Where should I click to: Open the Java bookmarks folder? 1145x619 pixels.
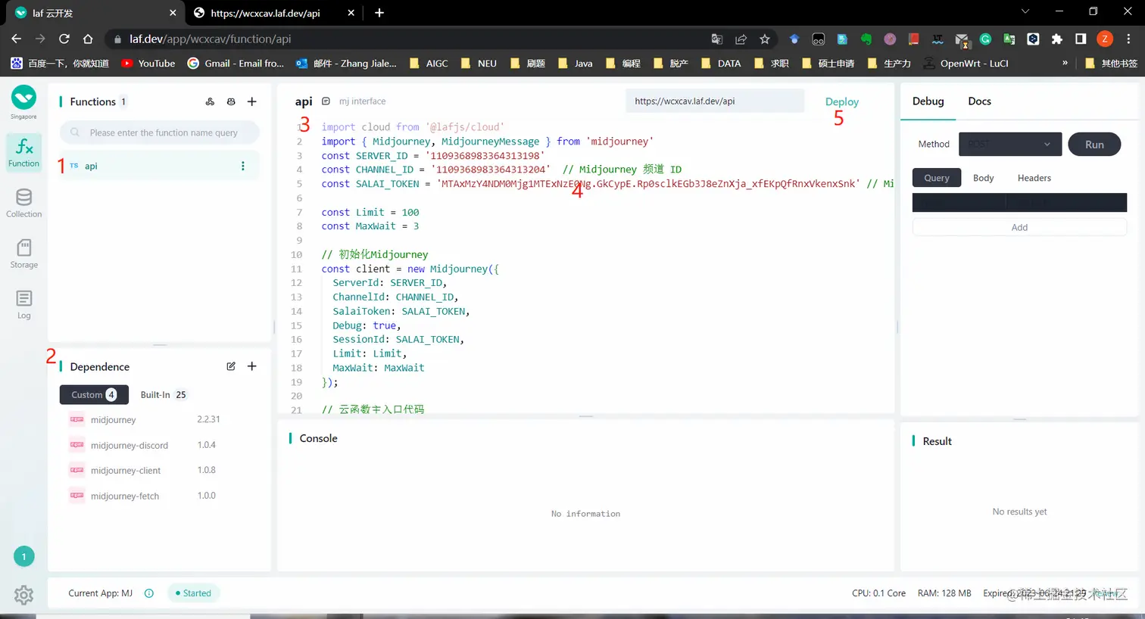(575, 63)
